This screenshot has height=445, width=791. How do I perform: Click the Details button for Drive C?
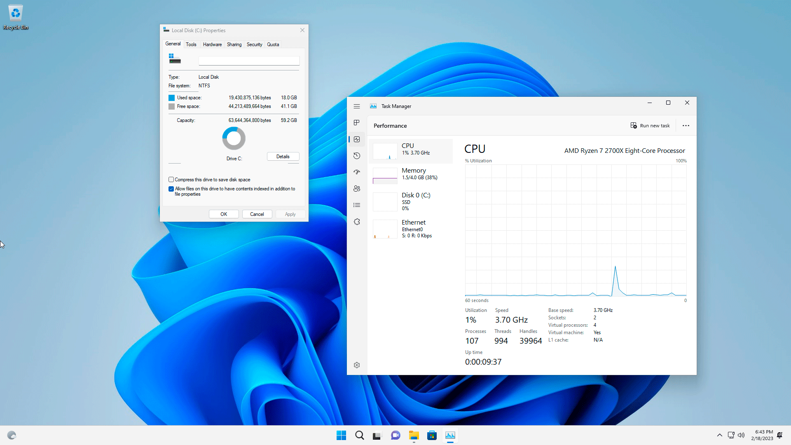pos(283,157)
